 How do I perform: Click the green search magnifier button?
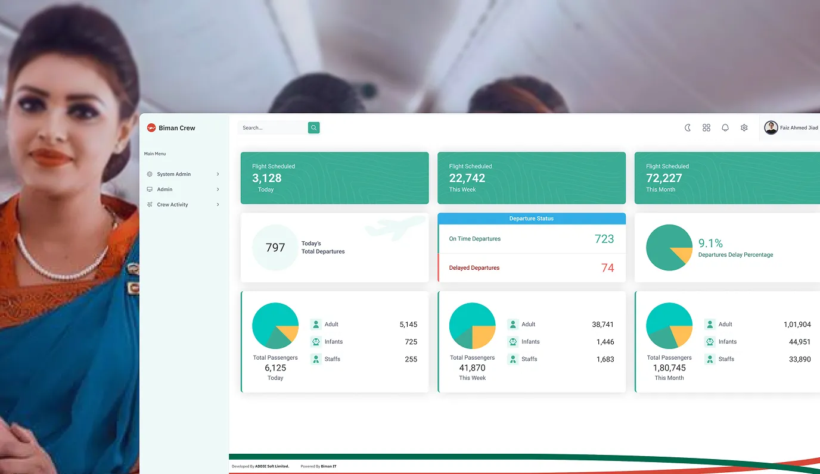click(313, 127)
